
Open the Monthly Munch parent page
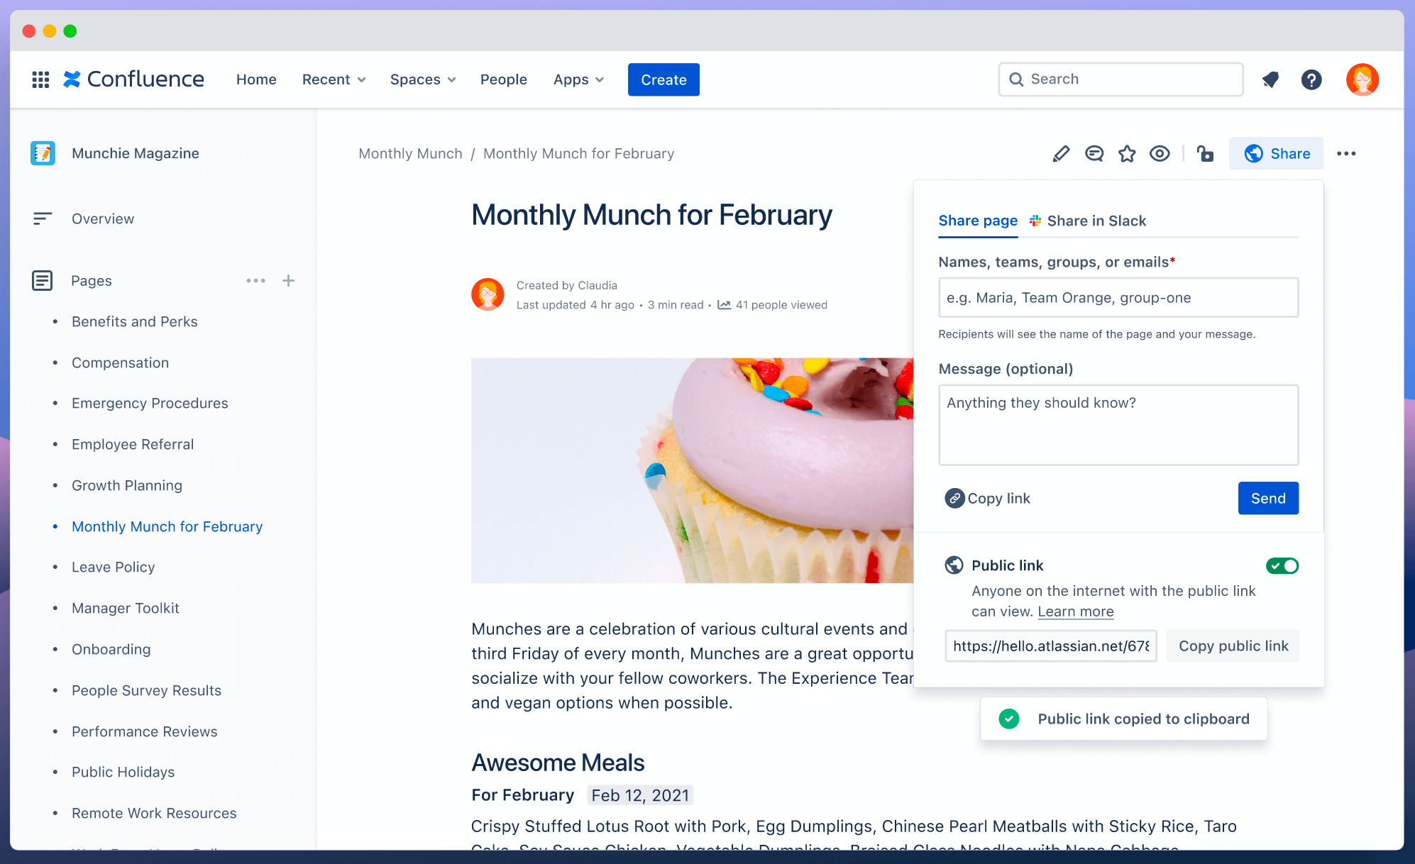coord(410,153)
